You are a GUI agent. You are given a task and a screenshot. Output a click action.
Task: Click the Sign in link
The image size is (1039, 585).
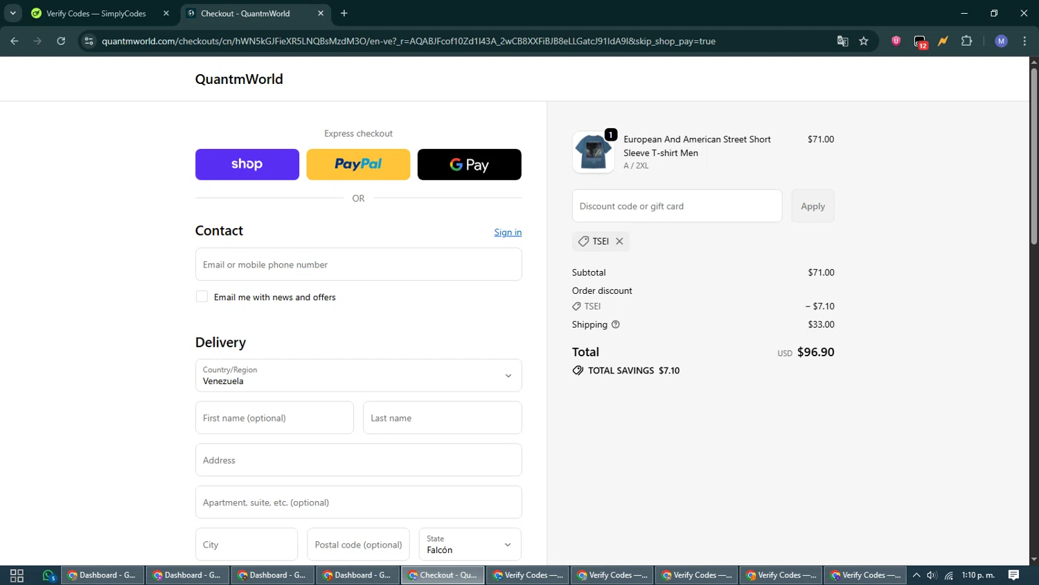[508, 232]
